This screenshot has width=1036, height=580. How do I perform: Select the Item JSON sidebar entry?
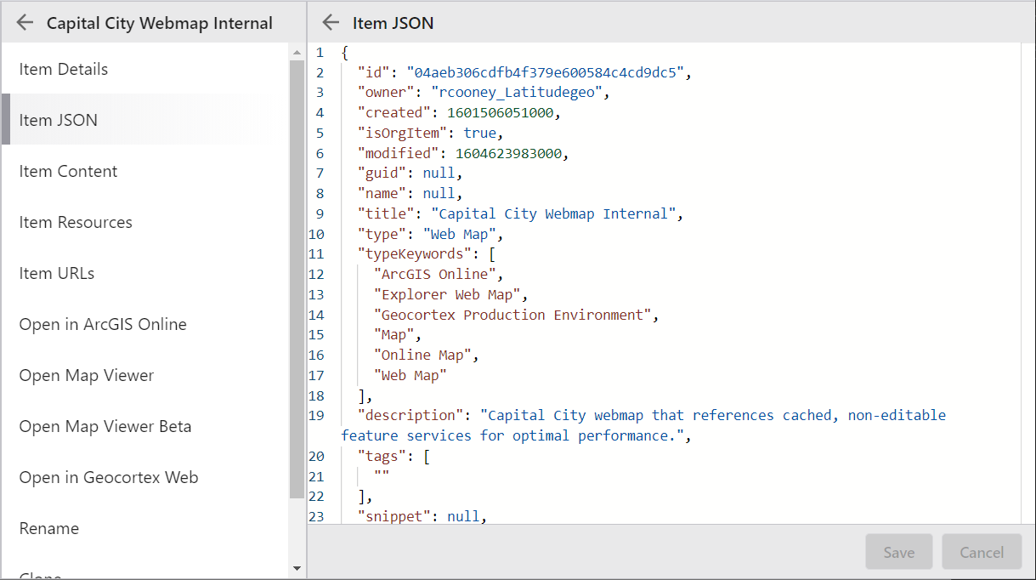[x=144, y=120]
